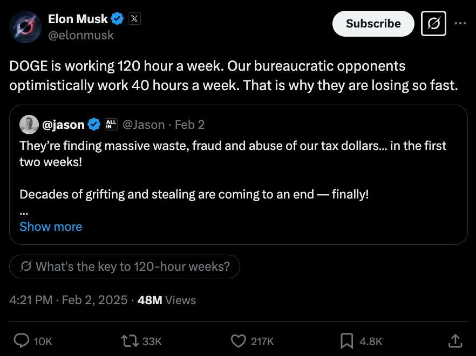Click the reply comment icon
Image resolution: width=476 pixels, height=356 pixels.
pos(22,340)
